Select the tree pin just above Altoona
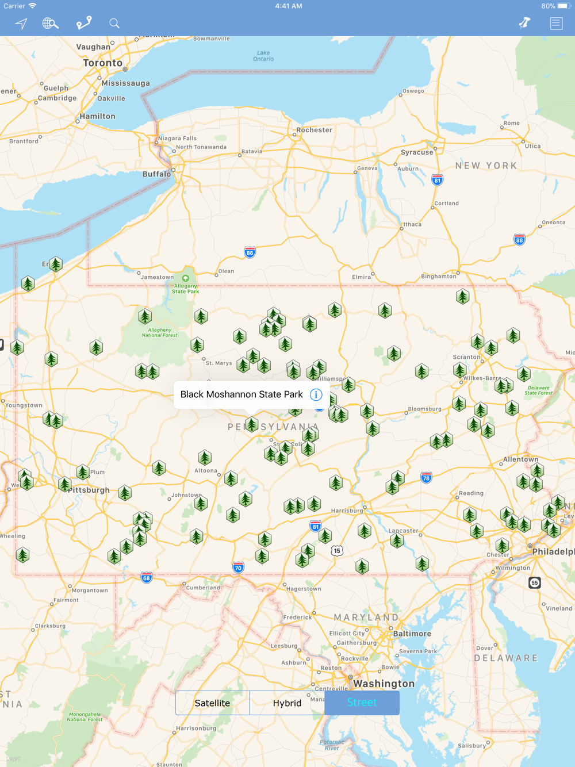The height and width of the screenshot is (767, 575). (205, 458)
